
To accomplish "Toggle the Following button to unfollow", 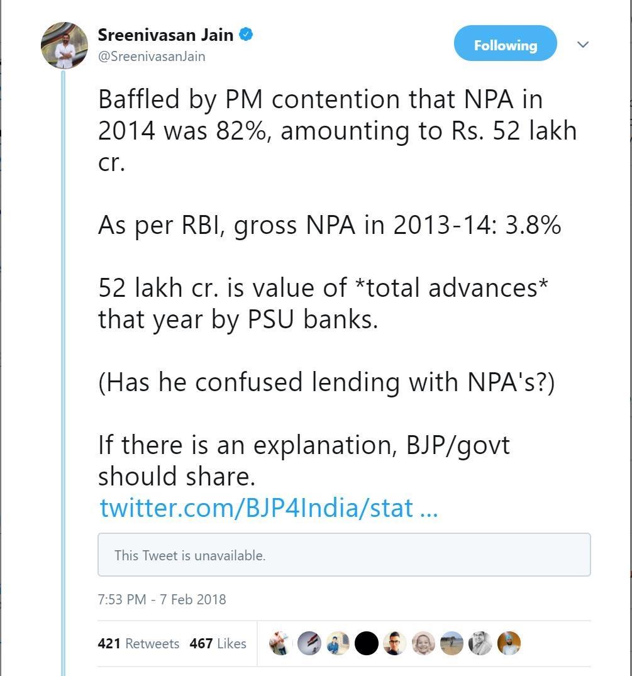I will pos(505,43).
